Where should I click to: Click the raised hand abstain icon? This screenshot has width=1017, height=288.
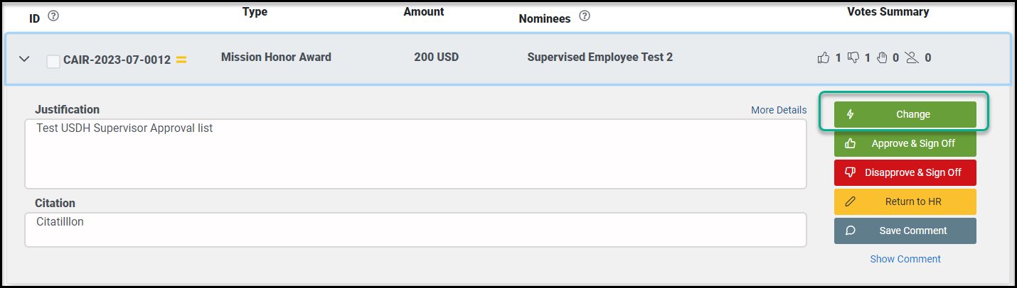coord(882,57)
